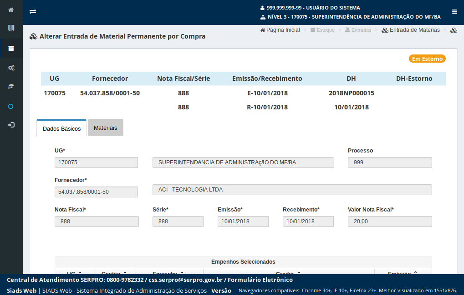Click the R-10/01/2018 receipt cell

(x=267, y=108)
